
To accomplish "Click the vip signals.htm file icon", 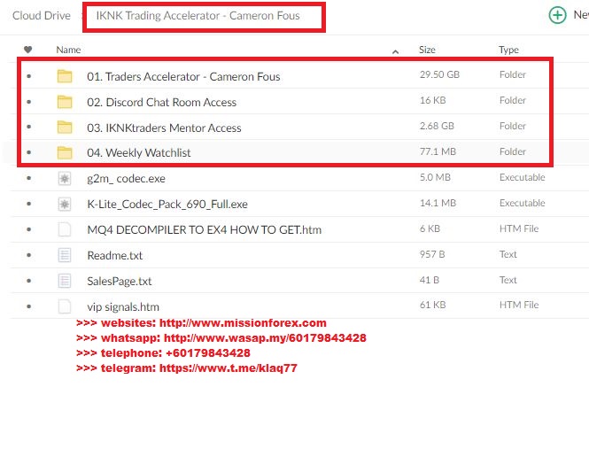I will 65,306.
